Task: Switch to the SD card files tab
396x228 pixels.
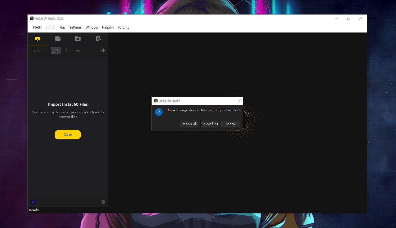Action: pyautogui.click(x=58, y=39)
